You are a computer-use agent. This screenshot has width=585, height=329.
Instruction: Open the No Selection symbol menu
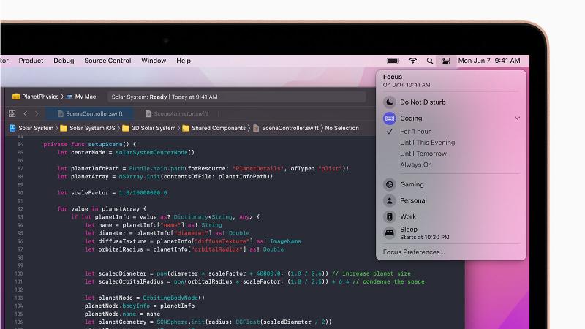[x=341, y=128]
